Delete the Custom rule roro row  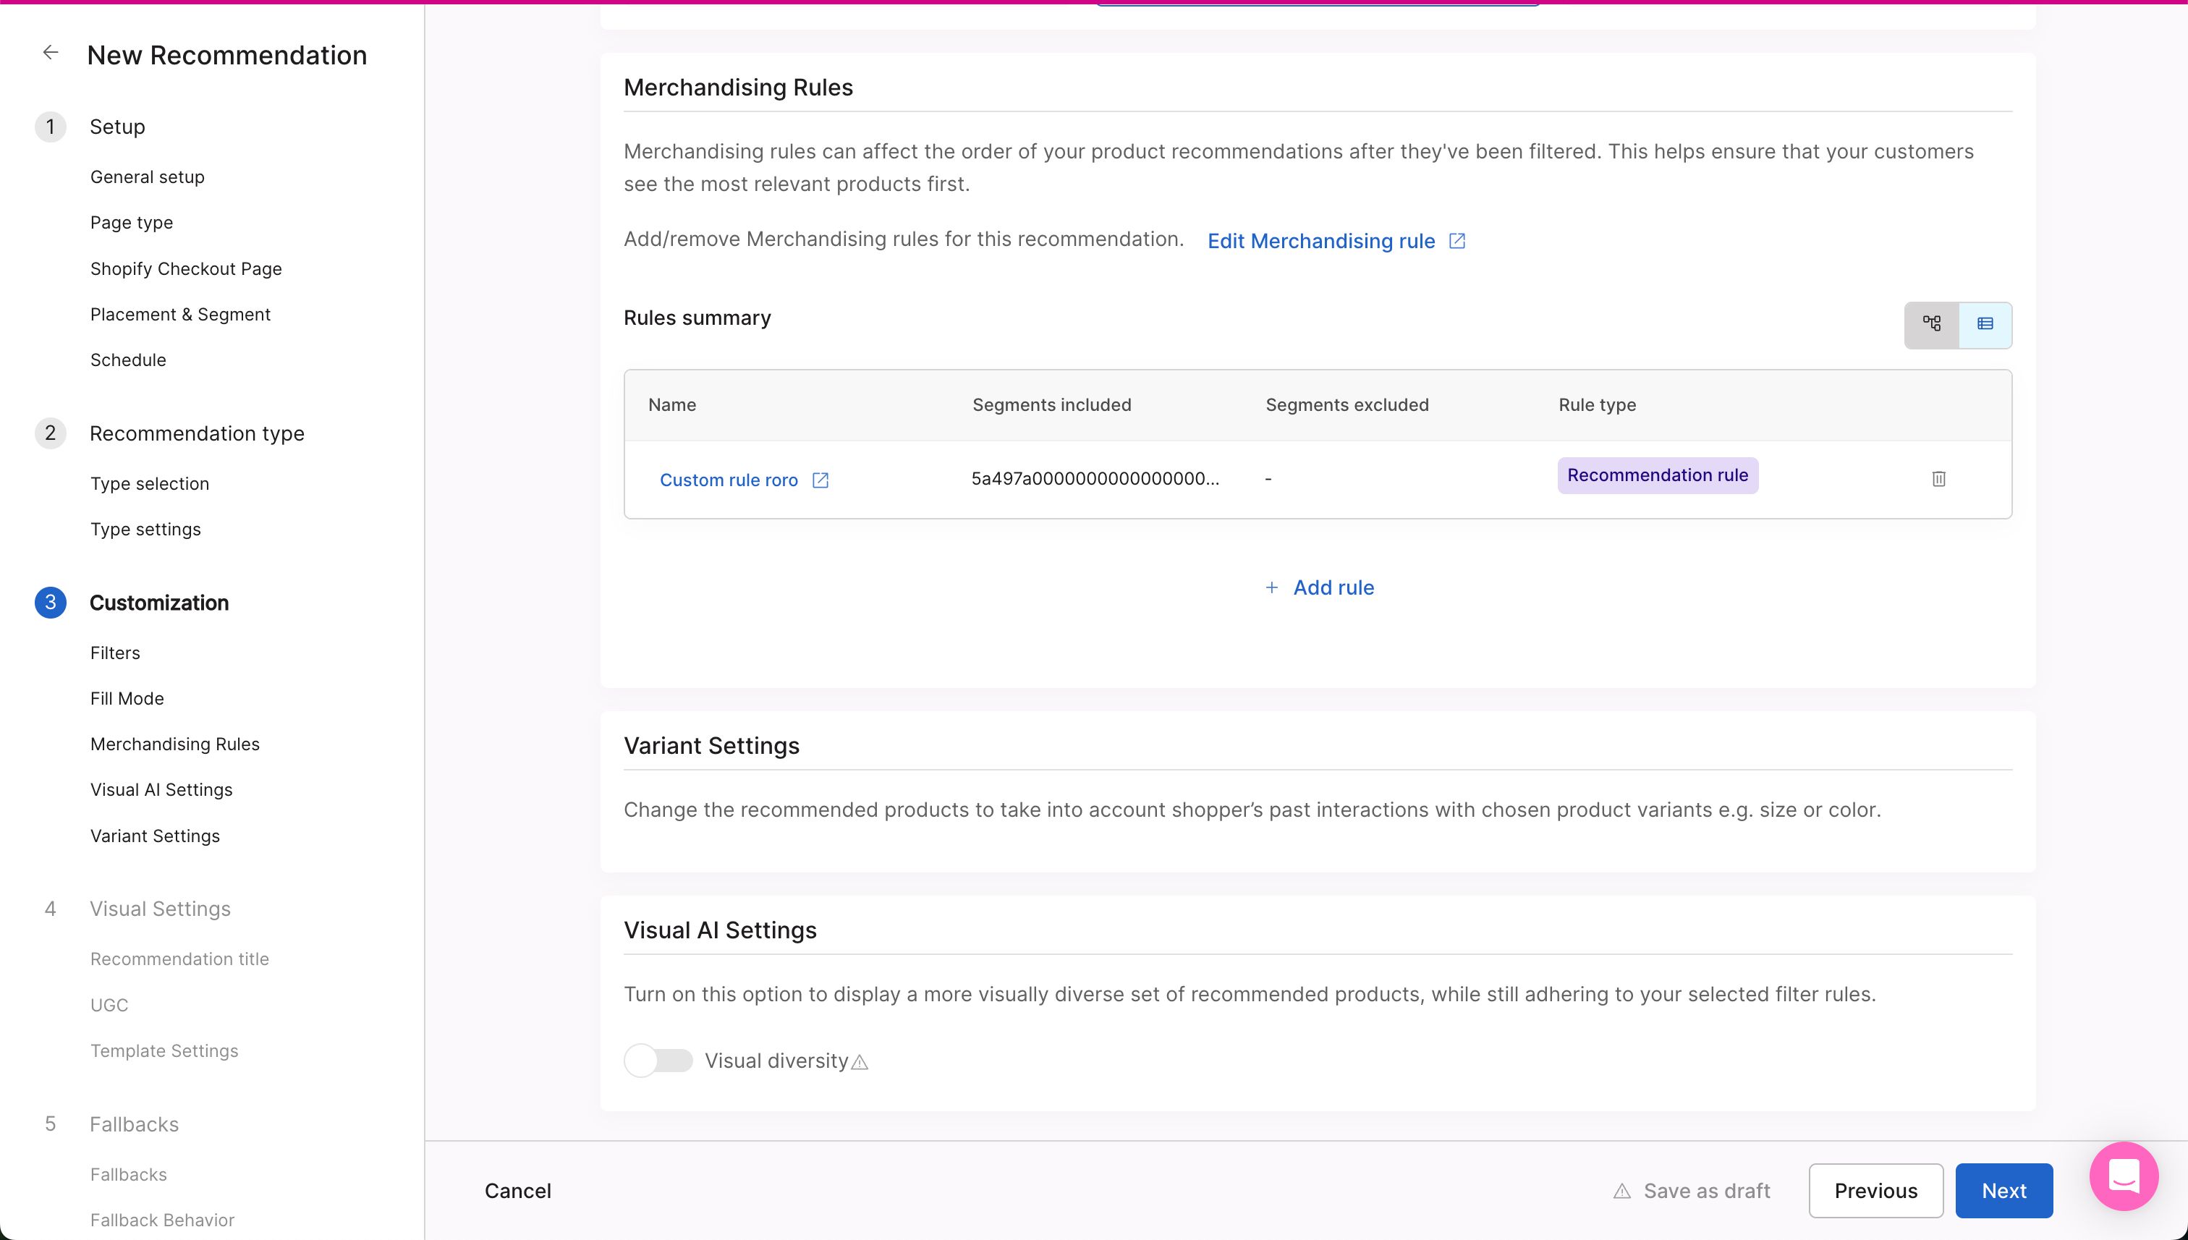click(x=1938, y=479)
